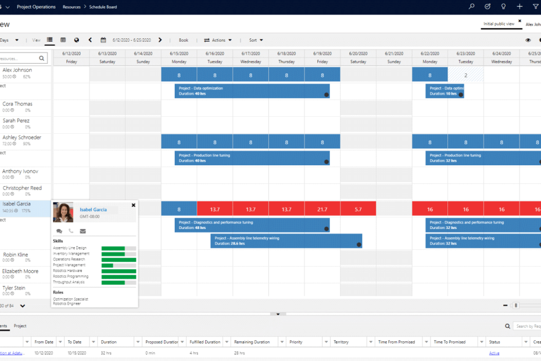Screen dimensions: 541x361
Task: Adjust the zoom slider above bottom panel
Action: pyautogui.click(x=515, y=305)
